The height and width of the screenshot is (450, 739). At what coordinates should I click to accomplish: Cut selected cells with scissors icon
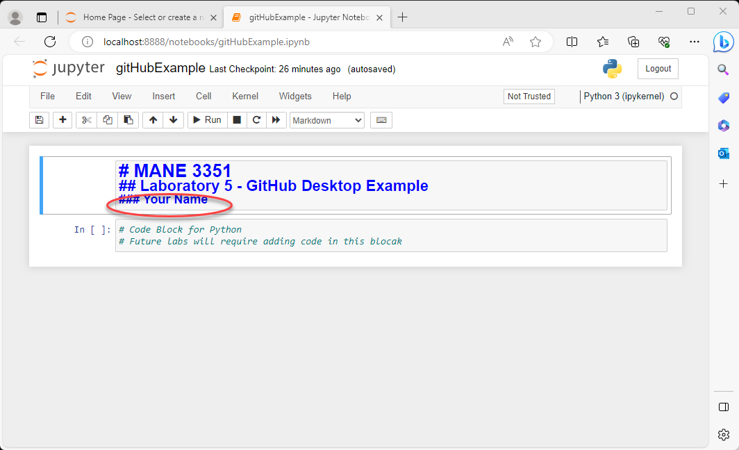[86, 120]
